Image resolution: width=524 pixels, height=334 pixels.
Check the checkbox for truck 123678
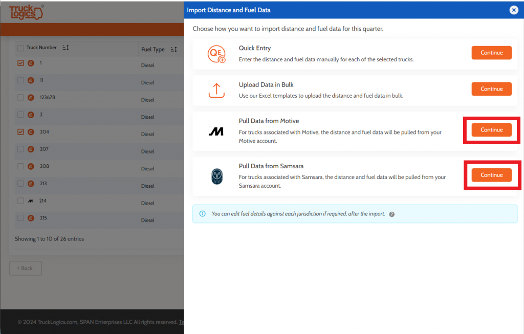coord(20,97)
